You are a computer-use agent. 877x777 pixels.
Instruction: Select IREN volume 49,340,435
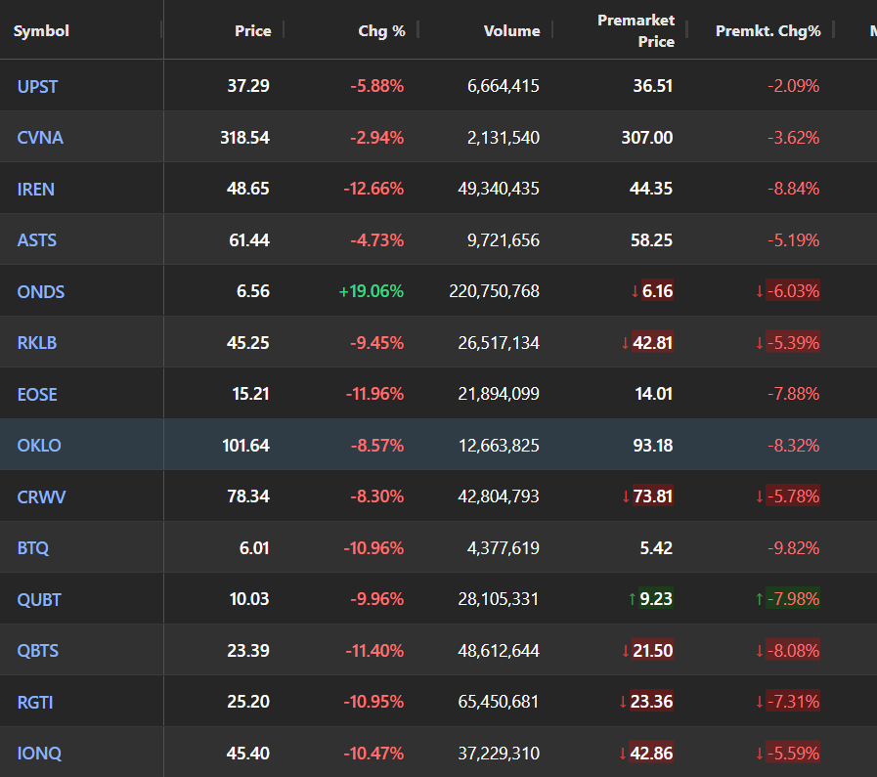click(499, 189)
